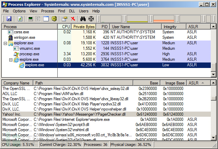Sort processes by CPU column header

65,26
